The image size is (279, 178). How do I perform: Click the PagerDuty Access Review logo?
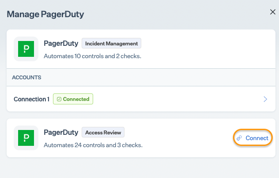26,138
